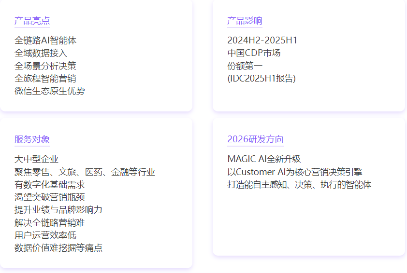Select the 服务对象 heading
The height and width of the screenshot is (273, 407).
[x=32, y=139]
